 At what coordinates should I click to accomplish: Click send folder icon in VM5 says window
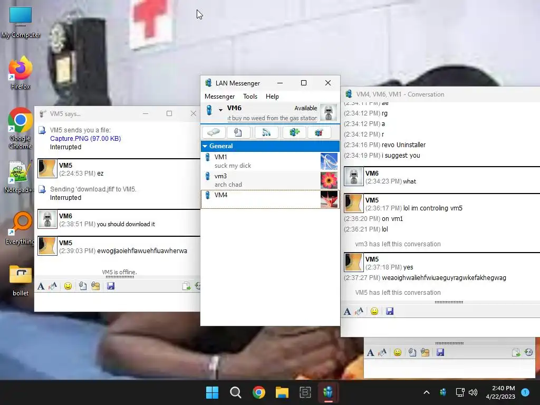[95, 286]
